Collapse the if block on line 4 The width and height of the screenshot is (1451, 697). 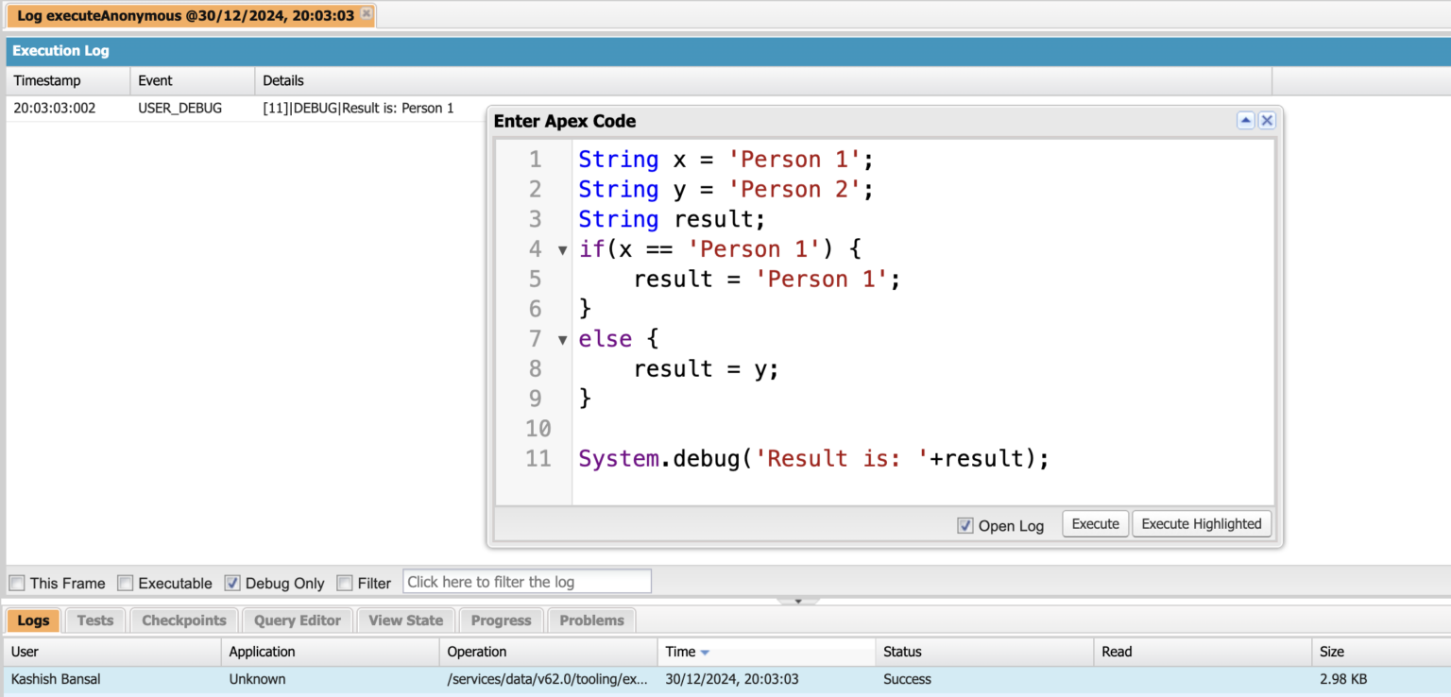pos(562,249)
